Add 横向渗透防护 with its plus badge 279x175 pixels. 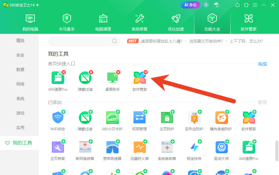coord(227,112)
